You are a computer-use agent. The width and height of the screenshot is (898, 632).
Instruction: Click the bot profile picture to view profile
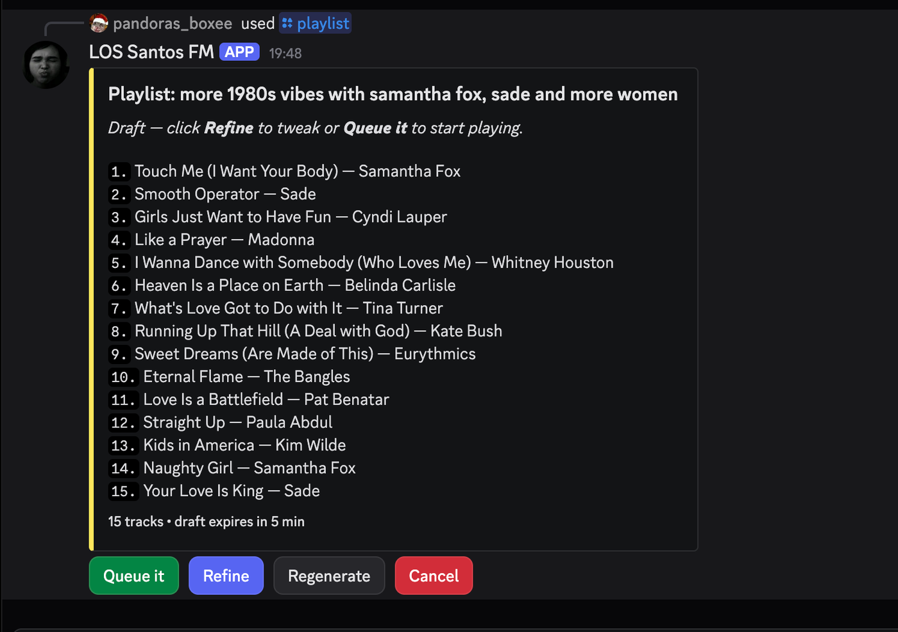click(x=46, y=64)
